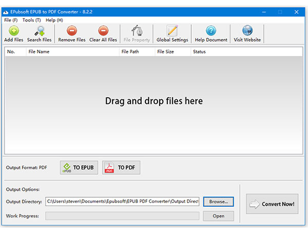Click the File Size column header
This screenshot has width=308, height=233.
(173, 52)
